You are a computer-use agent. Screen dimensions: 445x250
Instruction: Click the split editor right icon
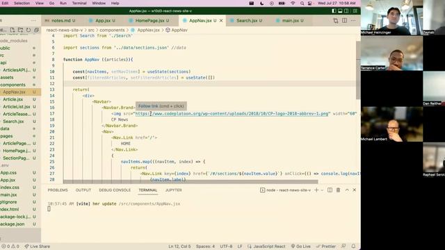point(344,20)
